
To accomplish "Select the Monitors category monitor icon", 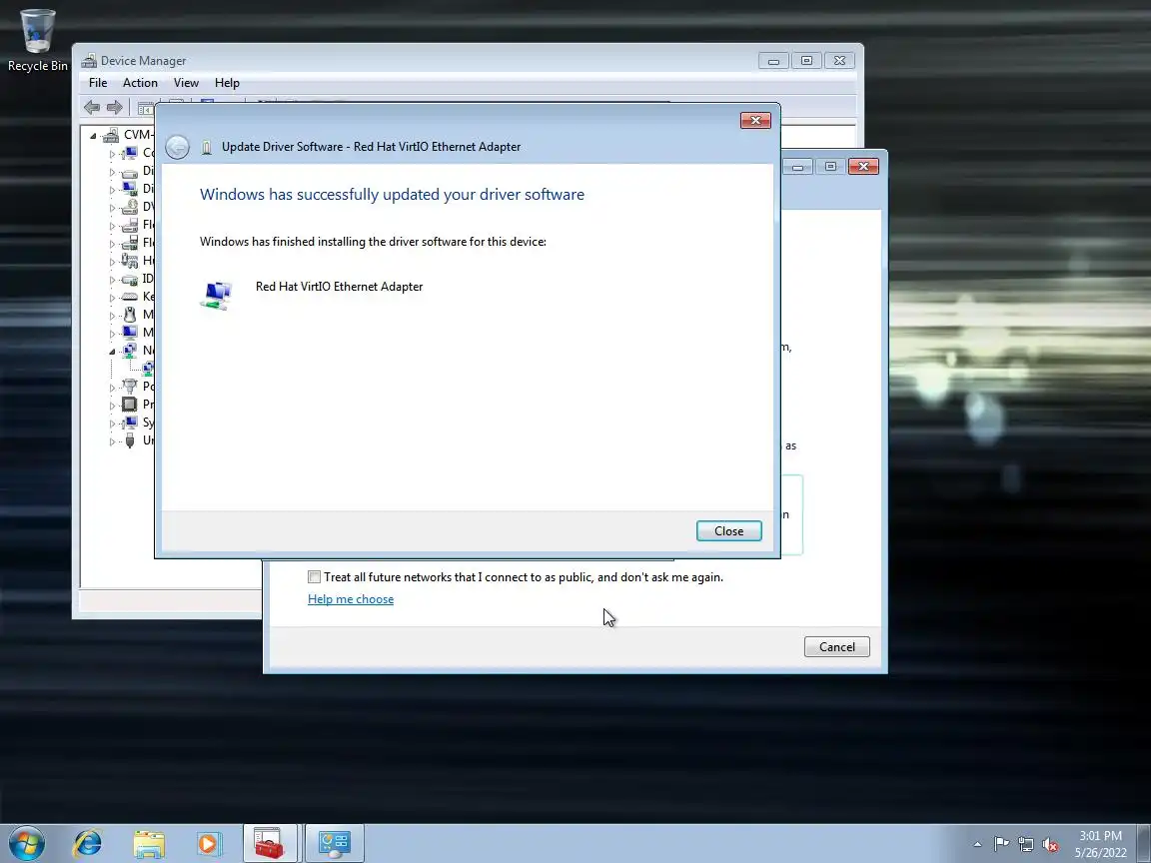I will [129, 333].
